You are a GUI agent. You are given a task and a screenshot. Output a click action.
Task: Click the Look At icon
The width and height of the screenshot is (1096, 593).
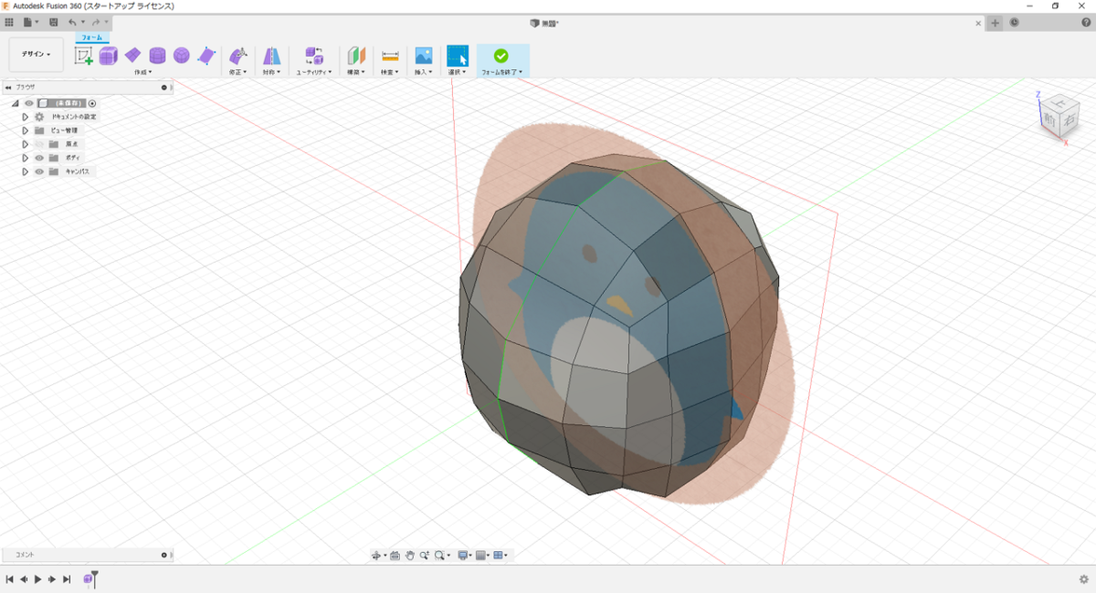coord(395,555)
